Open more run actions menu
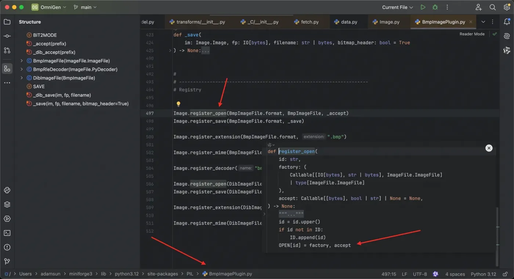Viewport: 514px width, 279px height. point(447,7)
